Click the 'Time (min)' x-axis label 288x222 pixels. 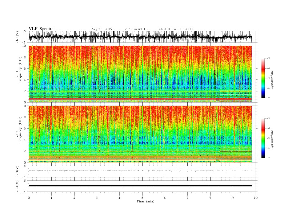pos(145,201)
